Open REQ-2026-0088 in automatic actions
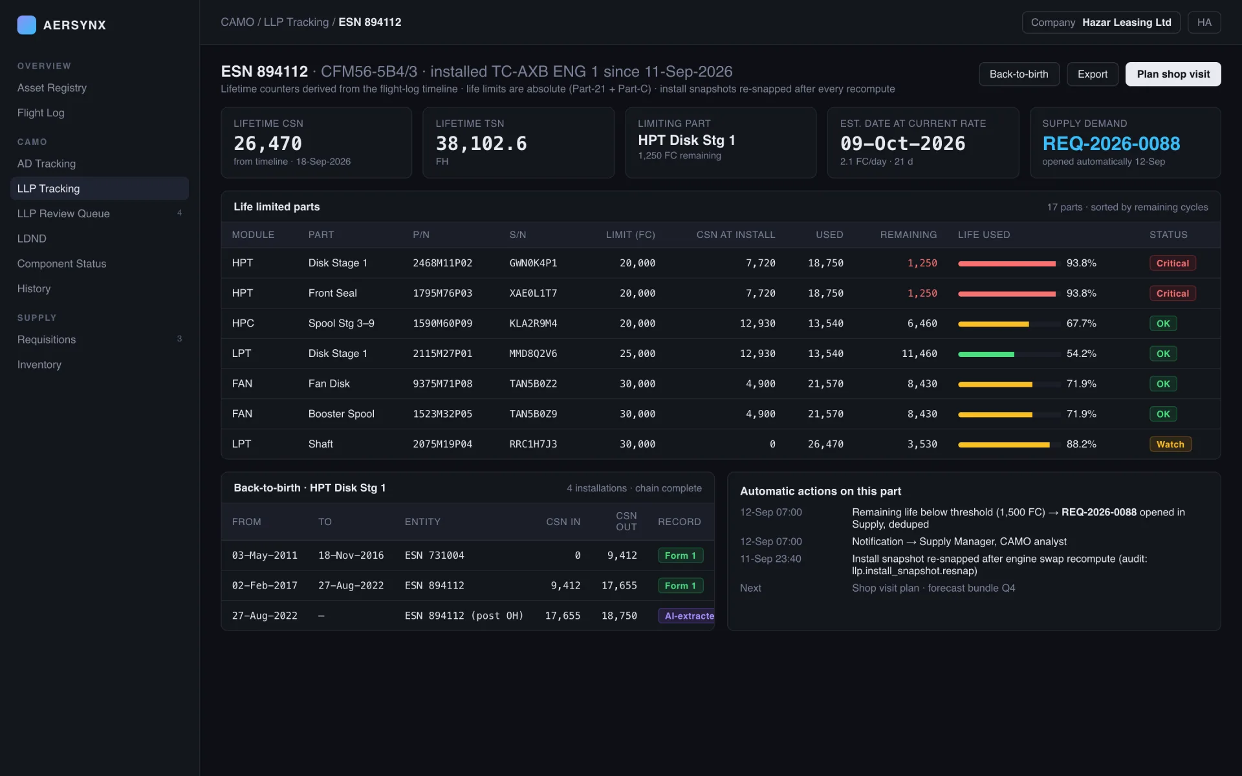Image resolution: width=1242 pixels, height=776 pixels. (1098, 512)
